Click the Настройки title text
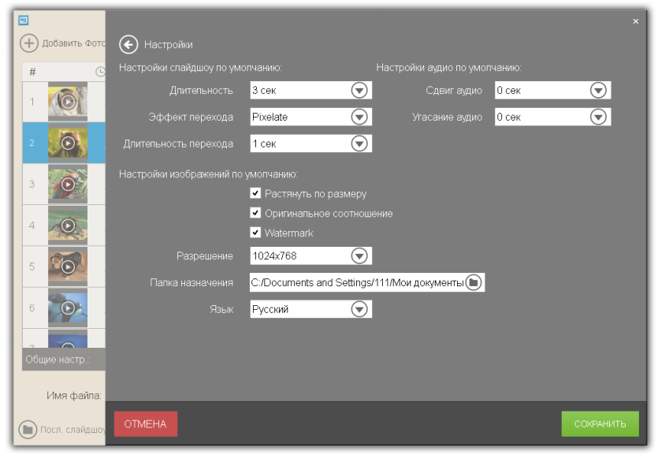This screenshot has height=455, width=658. point(169,44)
